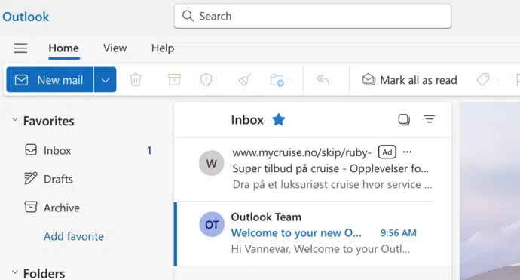Click Mark all as read

[x=409, y=80]
